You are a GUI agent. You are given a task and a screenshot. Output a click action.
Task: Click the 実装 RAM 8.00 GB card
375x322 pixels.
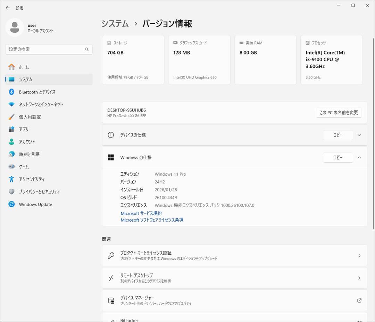point(265,60)
